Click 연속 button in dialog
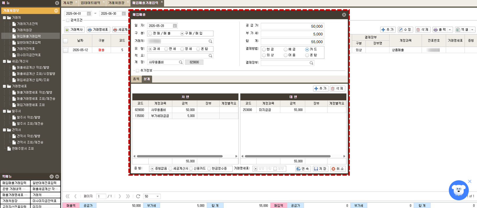 click(x=303, y=169)
